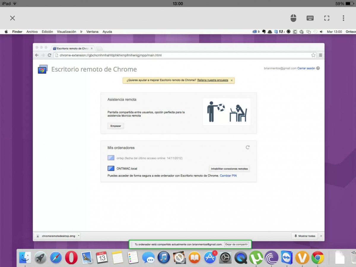Open the three-dot overflow menu
356x267 pixels.
click(x=343, y=18)
